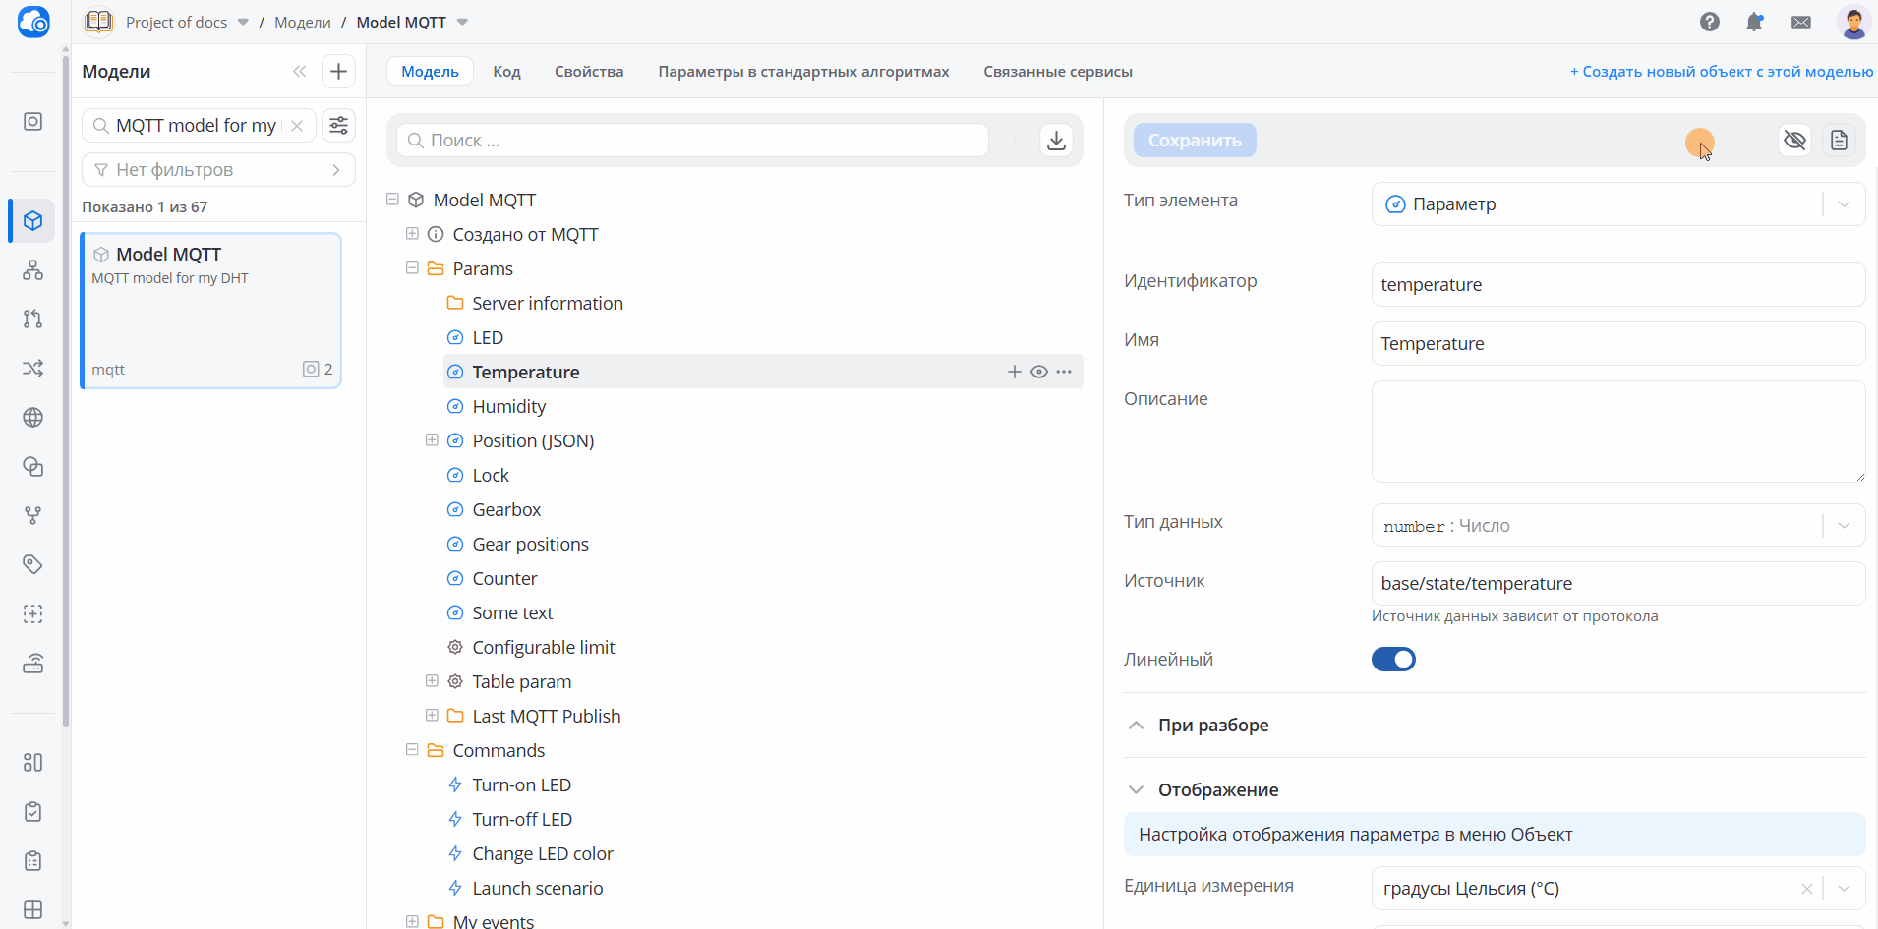1878x929 pixels.
Task: Click the download icon beside the search field
Action: (x=1056, y=141)
